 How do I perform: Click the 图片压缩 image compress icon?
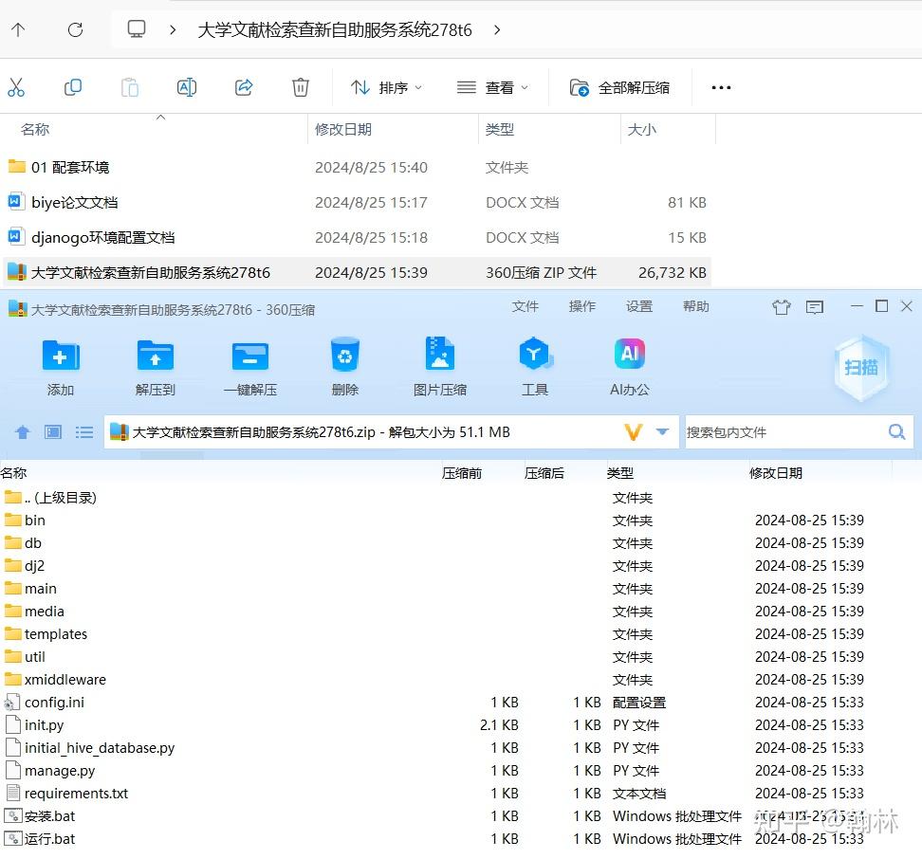point(440,353)
